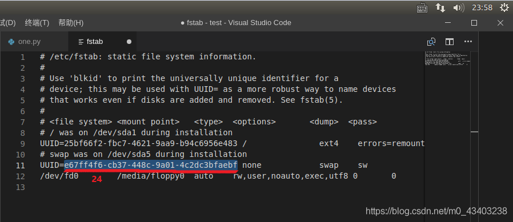513x222 pixels.
Task: Click line number 11 in gutter
Action: (x=21, y=166)
